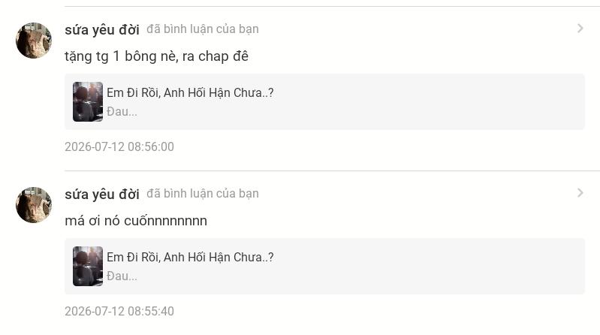Open avatar beside the 'tặng tg 1 bông' comment
Screen dimensions: 600x335
[34, 41]
